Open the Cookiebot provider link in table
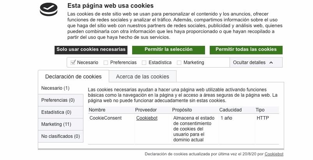The height and width of the screenshot is (160, 313). click(x=147, y=118)
